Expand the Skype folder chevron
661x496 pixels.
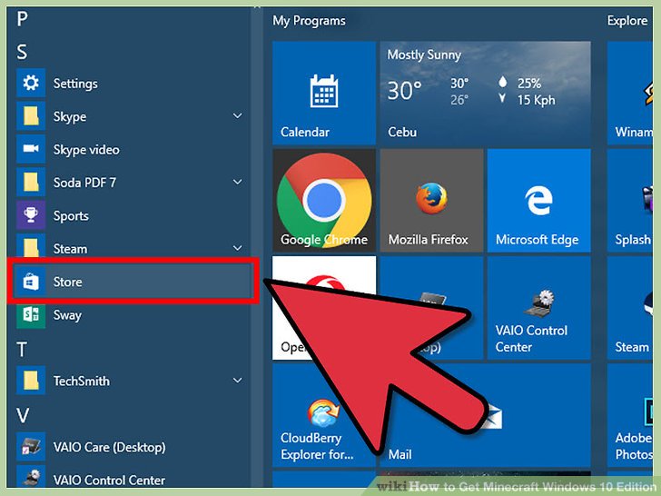coord(238,115)
